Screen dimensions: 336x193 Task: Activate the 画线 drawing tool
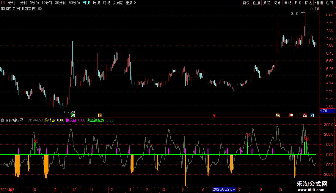coord(287,3)
